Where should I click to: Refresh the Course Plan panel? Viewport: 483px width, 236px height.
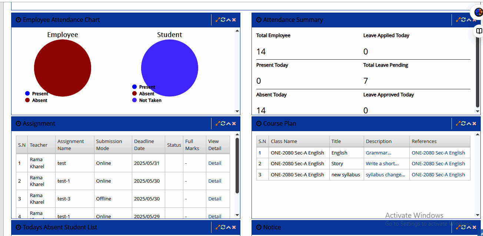463,123
